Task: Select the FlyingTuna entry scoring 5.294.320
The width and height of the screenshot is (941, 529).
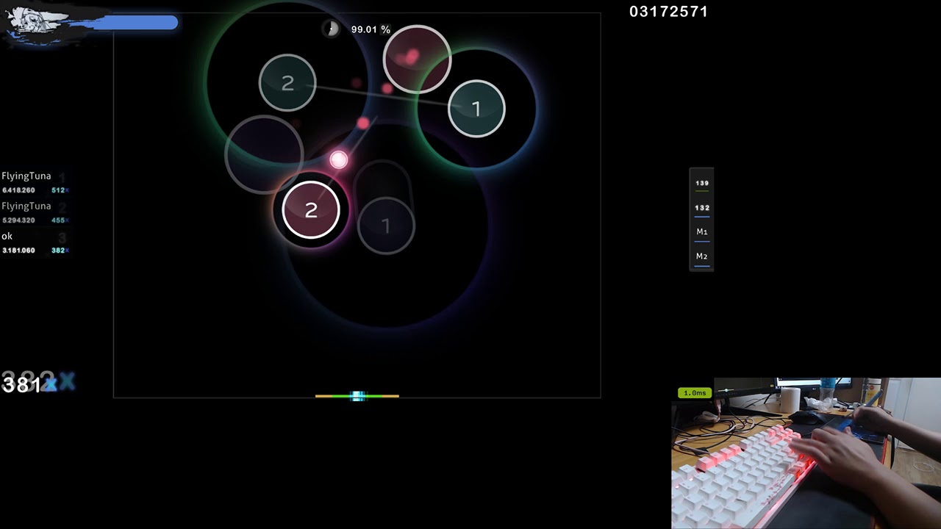Action: 35,212
